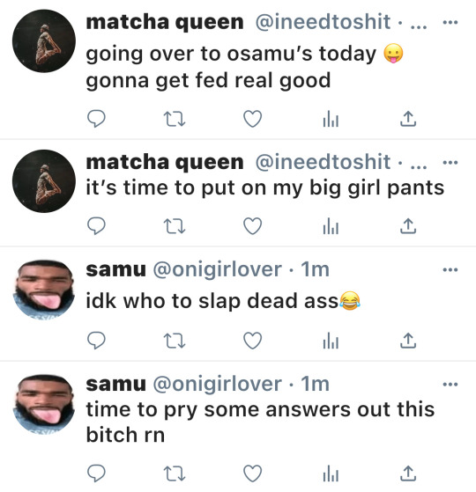Open @onigirlover handle on slap tweet
This screenshot has height=492, width=476.
[x=217, y=269]
